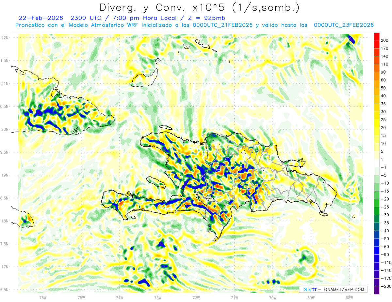
Task: Click the '19N' latitude label
Action: tap(5, 175)
